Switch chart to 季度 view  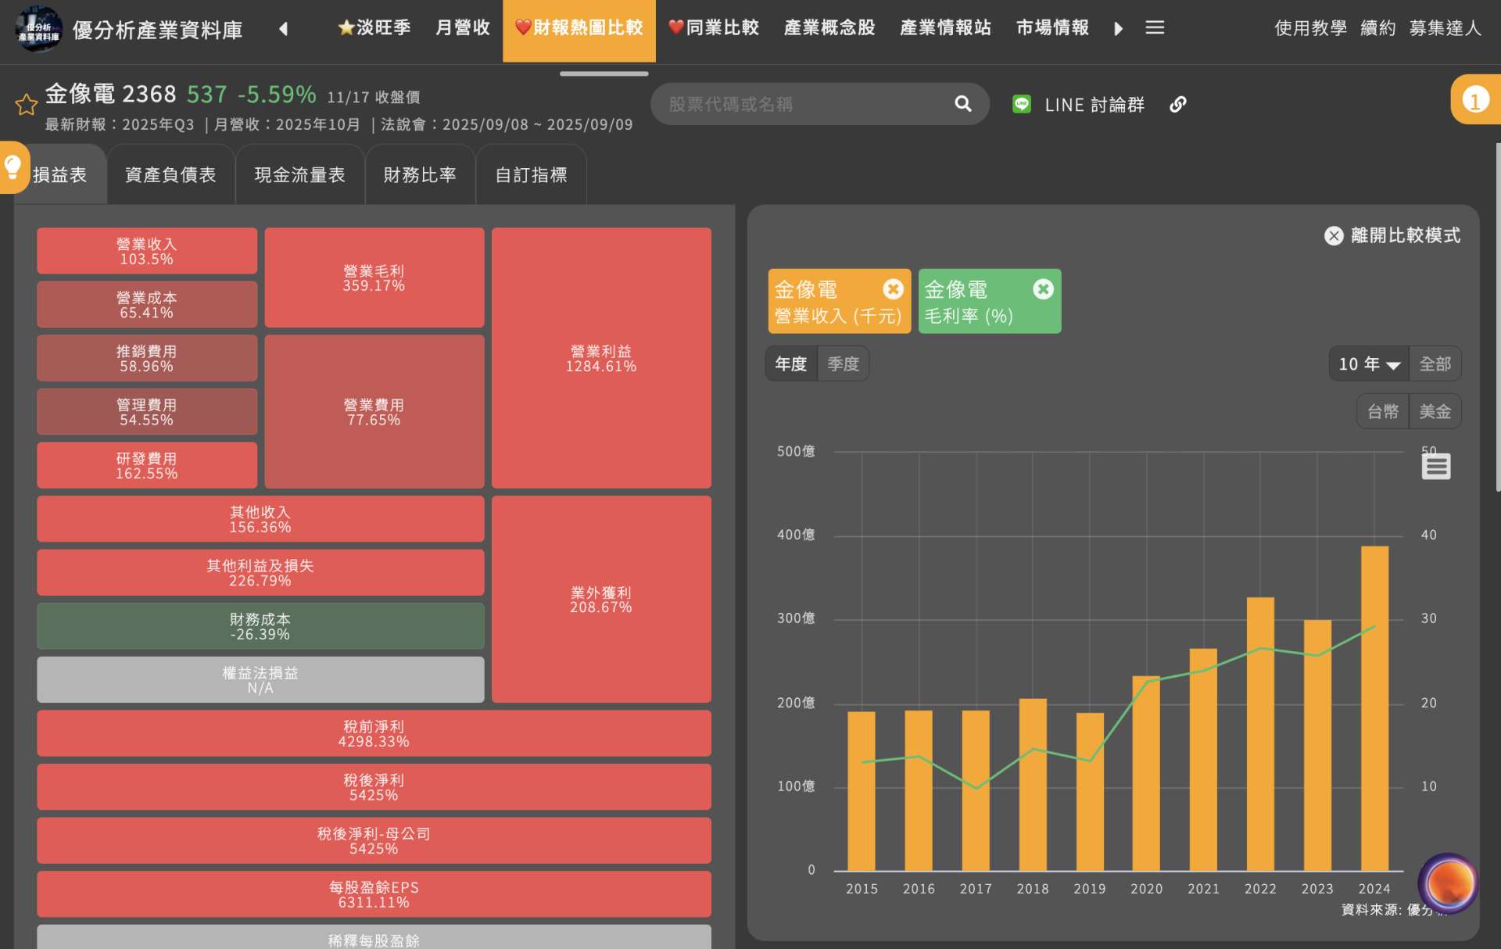(x=843, y=364)
